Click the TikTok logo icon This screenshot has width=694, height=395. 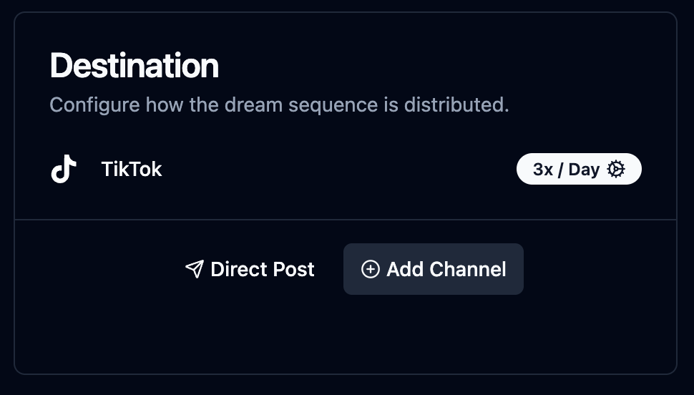click(x=64, y=169)
